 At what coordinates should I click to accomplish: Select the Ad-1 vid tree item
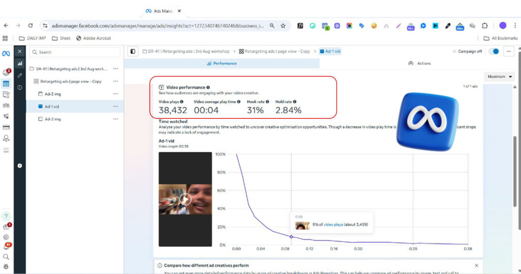[51, 106]
